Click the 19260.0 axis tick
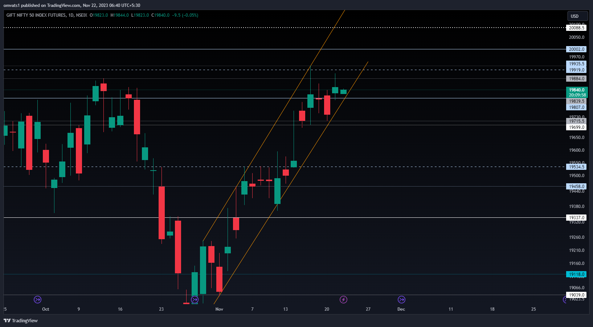This screenshot has height=327, width=593. point(577,237)
